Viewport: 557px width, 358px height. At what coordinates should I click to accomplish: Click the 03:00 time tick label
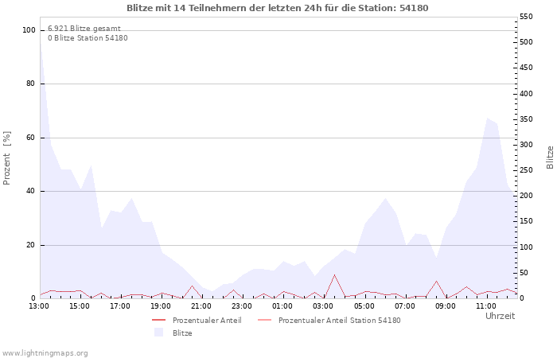[323, 305]
